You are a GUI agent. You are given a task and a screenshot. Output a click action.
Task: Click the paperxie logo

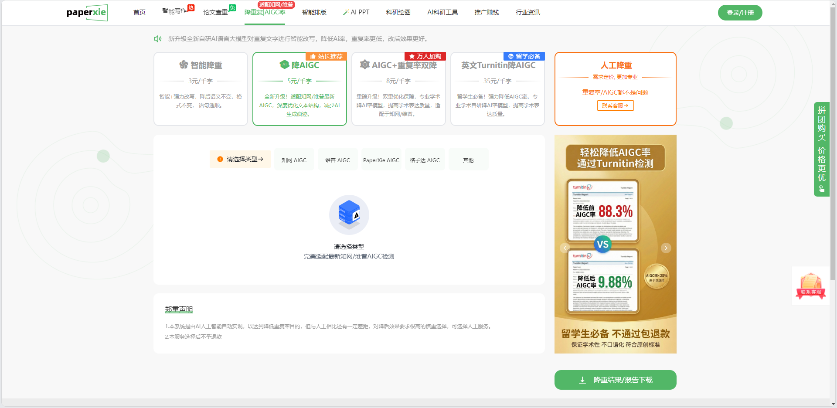pyautogui.click(x=87, y=13)
